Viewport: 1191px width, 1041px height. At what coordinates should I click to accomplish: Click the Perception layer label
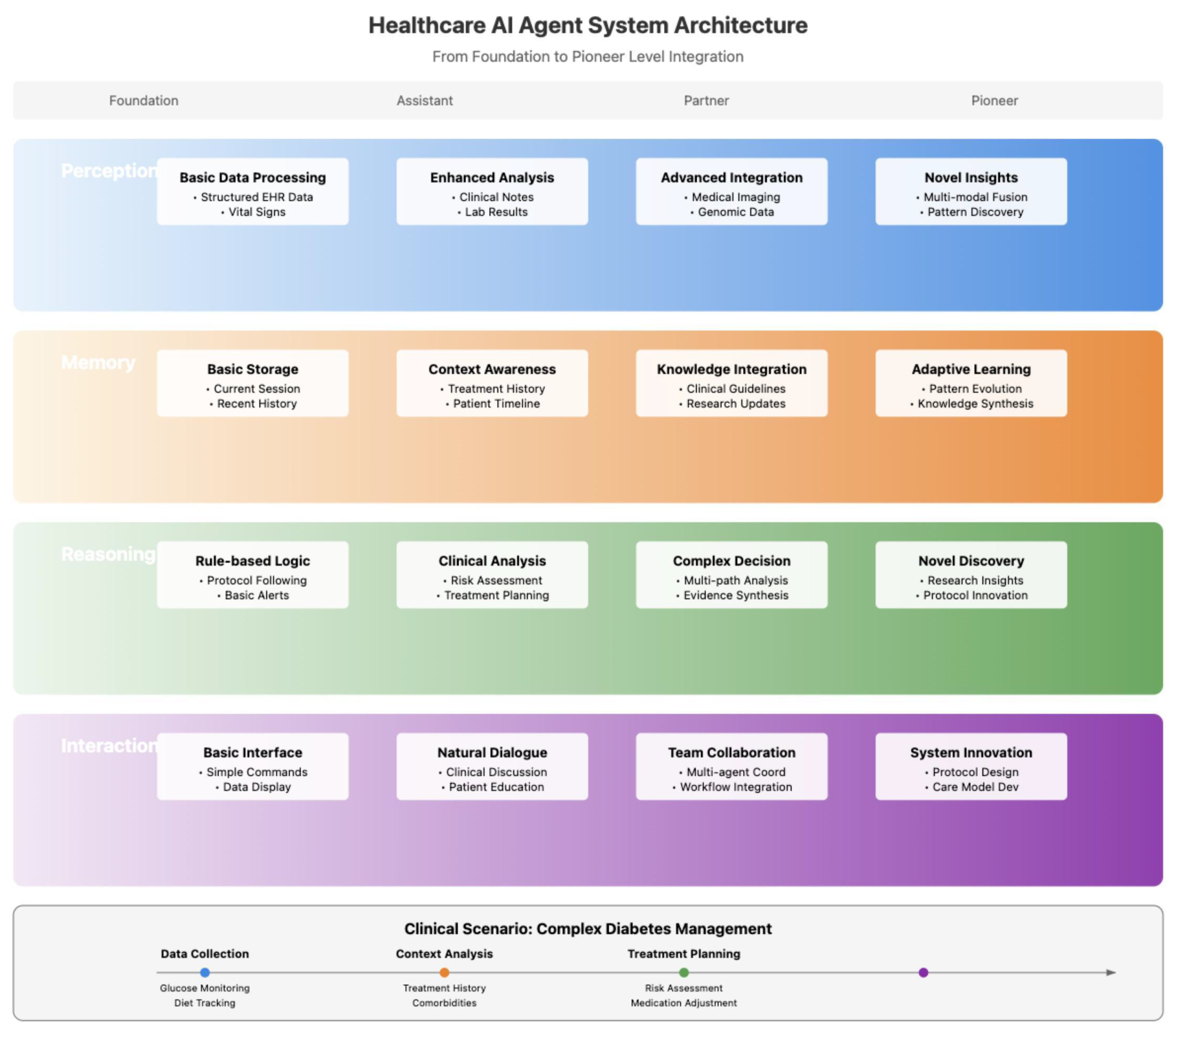[108, 170]
